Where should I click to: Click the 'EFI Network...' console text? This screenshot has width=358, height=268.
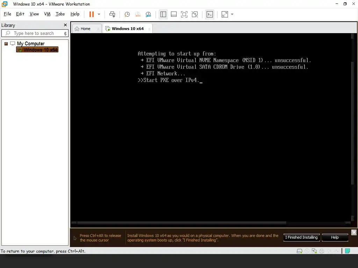tap(165, 74)
